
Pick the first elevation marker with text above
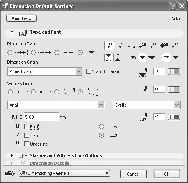pos(110,46)
